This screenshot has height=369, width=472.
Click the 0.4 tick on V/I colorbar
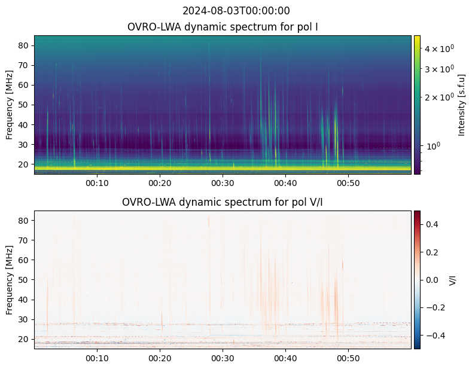click(x=432, y=224)
